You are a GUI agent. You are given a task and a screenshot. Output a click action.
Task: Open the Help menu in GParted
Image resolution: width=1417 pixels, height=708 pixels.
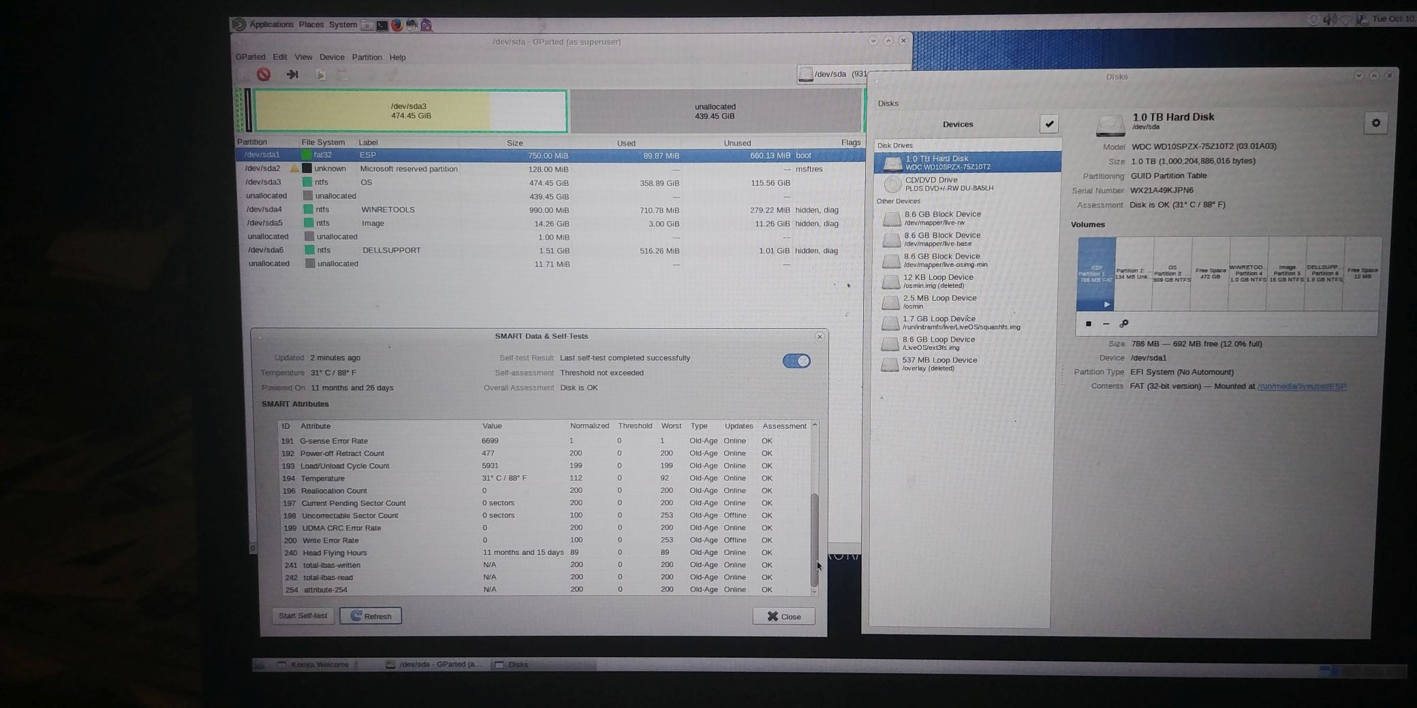click(397, 57)
